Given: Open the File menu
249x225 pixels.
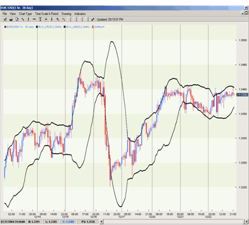Looking at the screenshot, I should click(5, 14).
